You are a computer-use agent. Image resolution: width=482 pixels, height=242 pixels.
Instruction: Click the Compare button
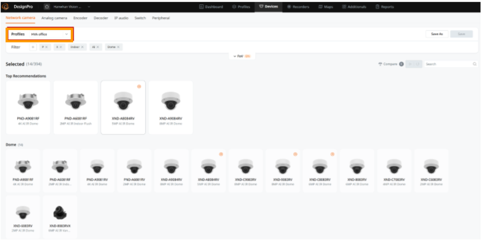pyautogui.click(x=391, y=64)
